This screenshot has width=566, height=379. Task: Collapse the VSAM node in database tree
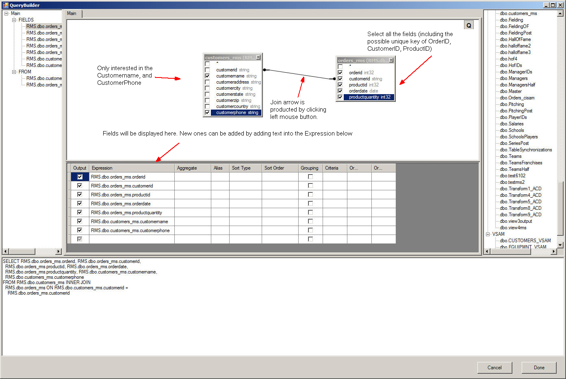(488, 234)
